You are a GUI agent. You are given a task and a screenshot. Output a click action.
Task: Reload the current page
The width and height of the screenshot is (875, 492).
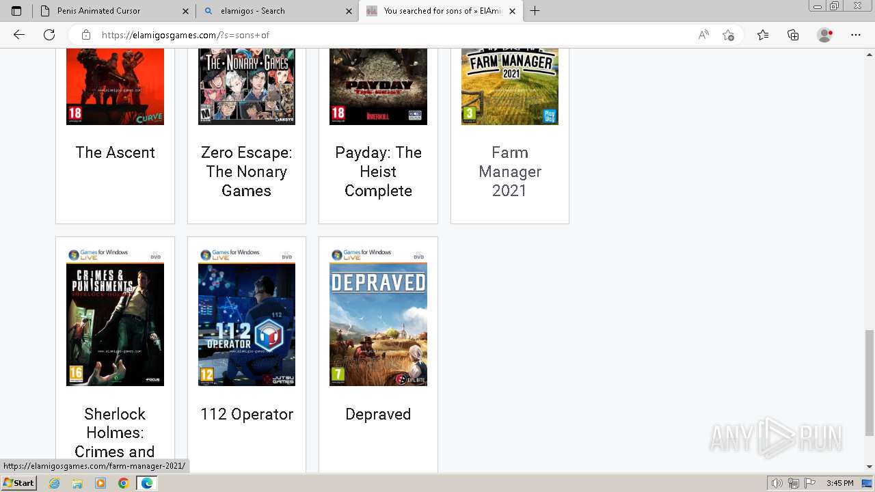tap(49, 35)
